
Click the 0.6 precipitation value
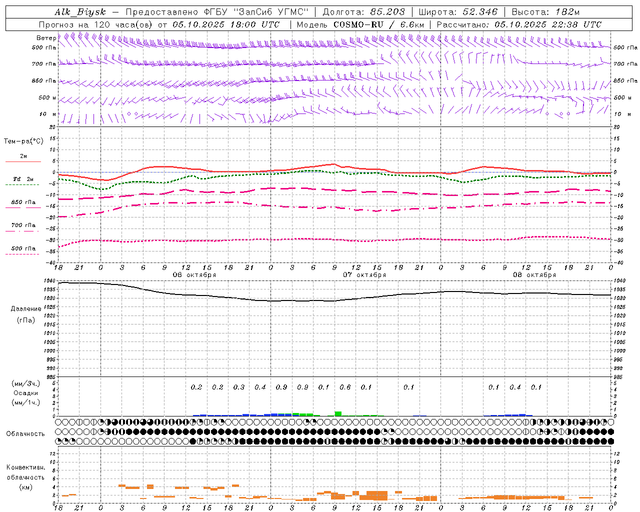pos(345,387)
